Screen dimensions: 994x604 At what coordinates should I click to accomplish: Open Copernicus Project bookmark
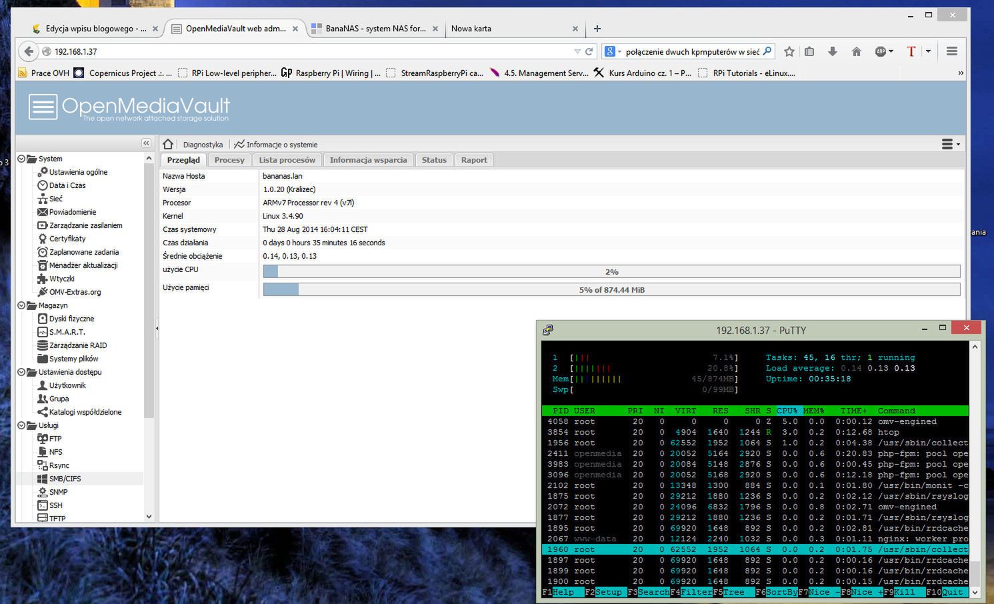pyautogui.click(x=123, y=73)
